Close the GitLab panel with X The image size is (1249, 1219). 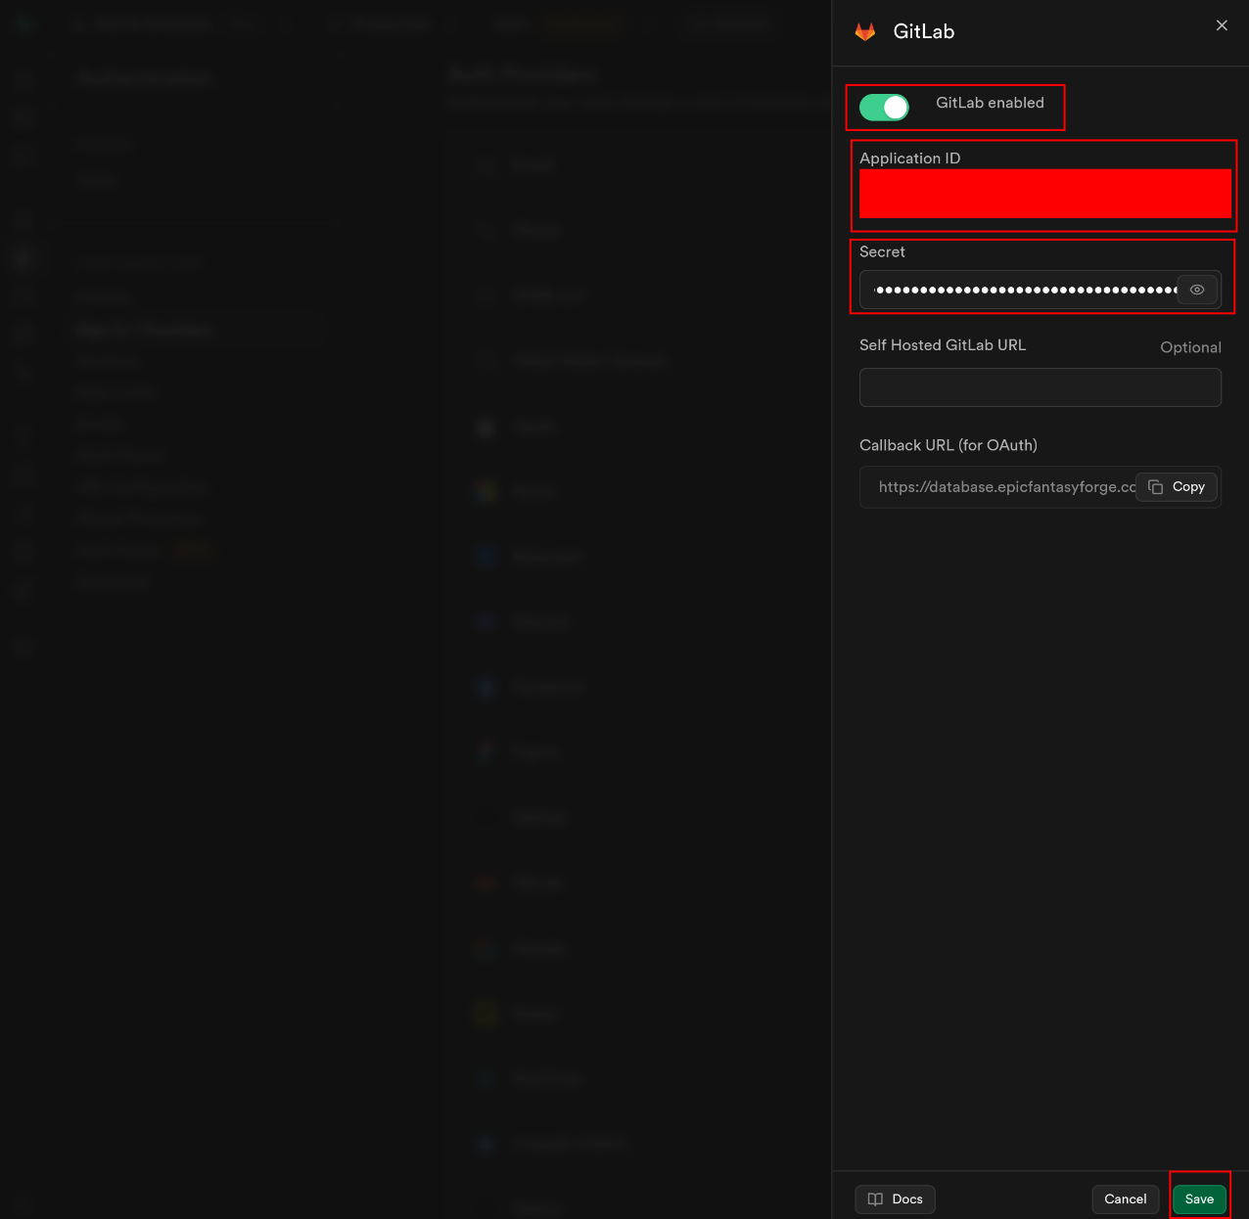[x=1222, y=25]
